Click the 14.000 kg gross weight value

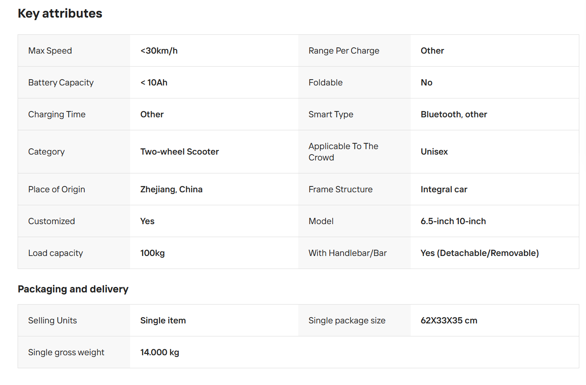[160, 352]
